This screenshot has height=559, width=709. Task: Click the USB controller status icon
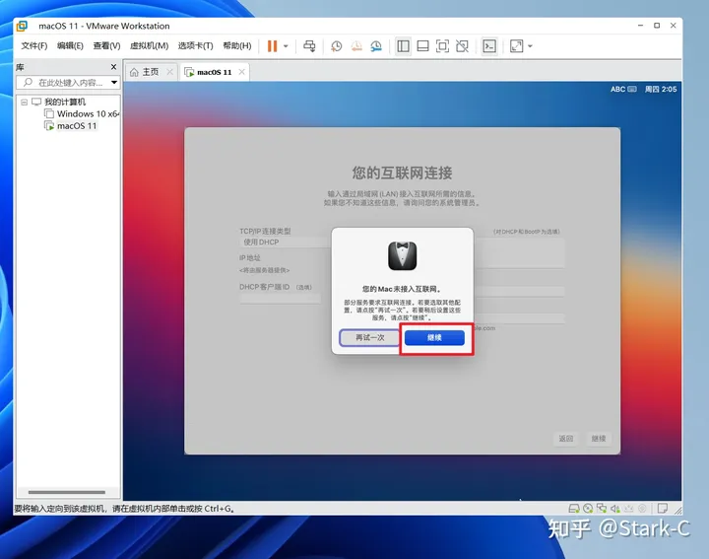(x=628, y=509)
